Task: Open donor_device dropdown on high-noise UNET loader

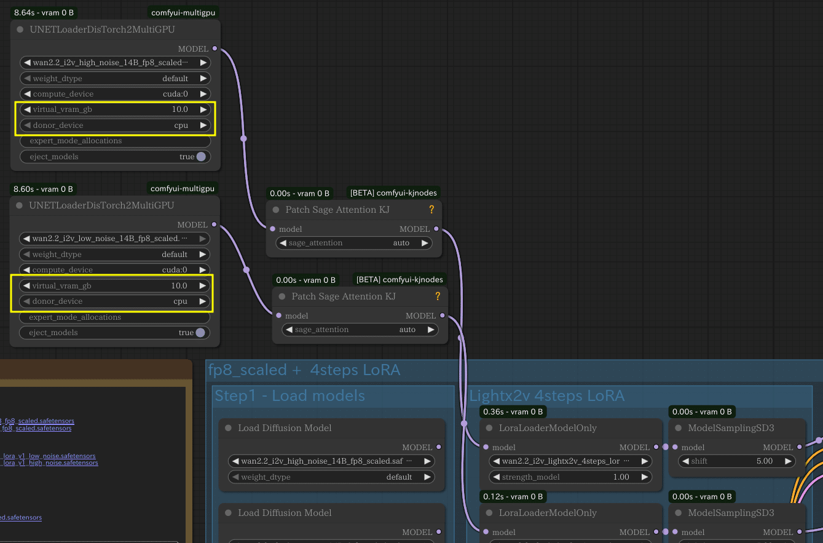Action: click(x=115, y=125)
